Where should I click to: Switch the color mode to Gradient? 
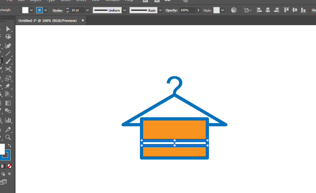point(3,166)
